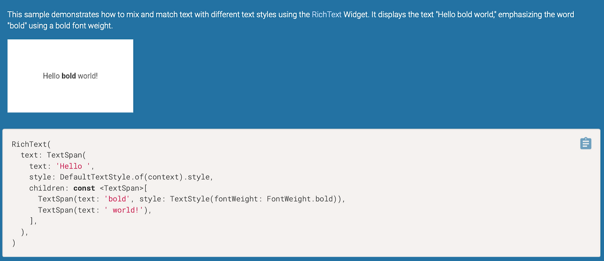Click the final closing parenthesis line

pyautogui.click(x=14, y=243)
